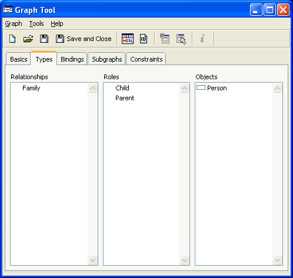Click the Graph Tool title bar icon
This screenshot has width=293, height=278.
(8, 9)
